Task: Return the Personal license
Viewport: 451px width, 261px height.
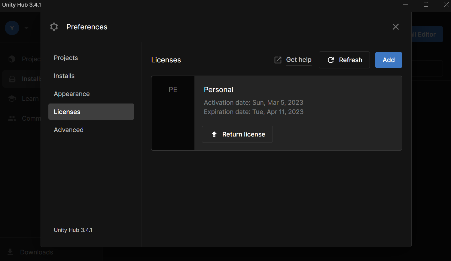Action: [237, 134]
